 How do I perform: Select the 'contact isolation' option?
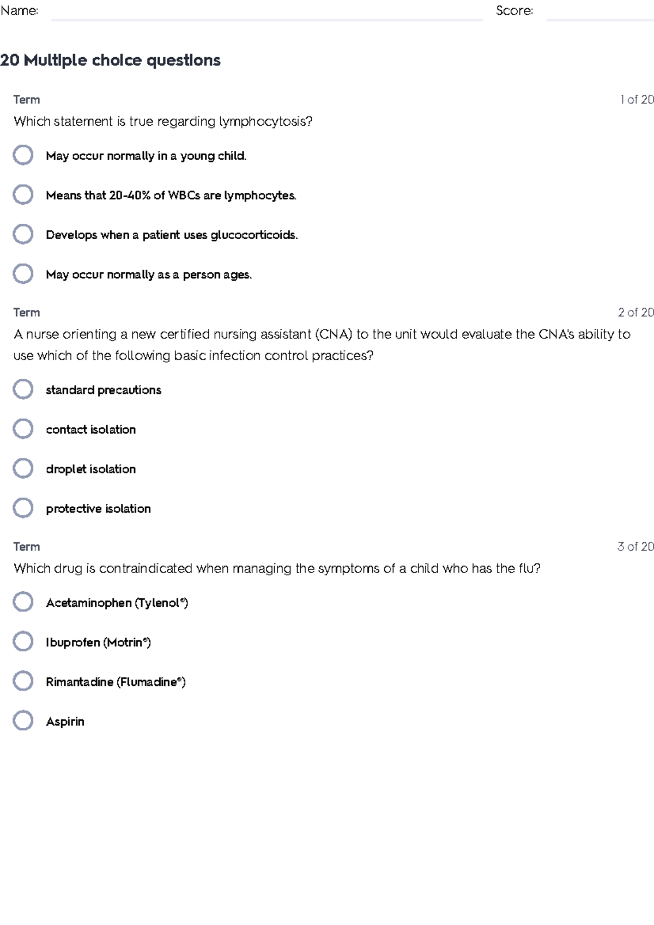pyautogui.click(x=23, y=429)
